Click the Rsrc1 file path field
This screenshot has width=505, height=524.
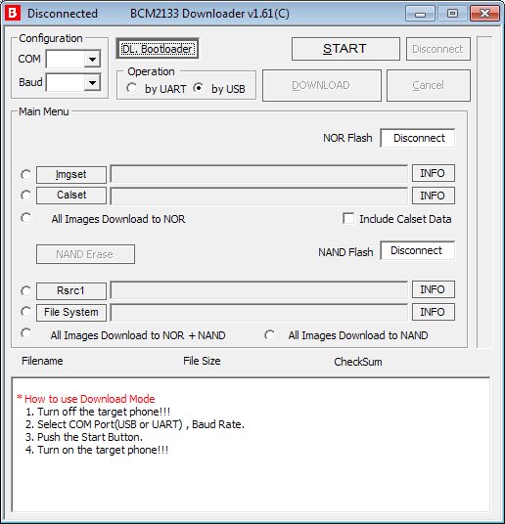click(259, 289)
